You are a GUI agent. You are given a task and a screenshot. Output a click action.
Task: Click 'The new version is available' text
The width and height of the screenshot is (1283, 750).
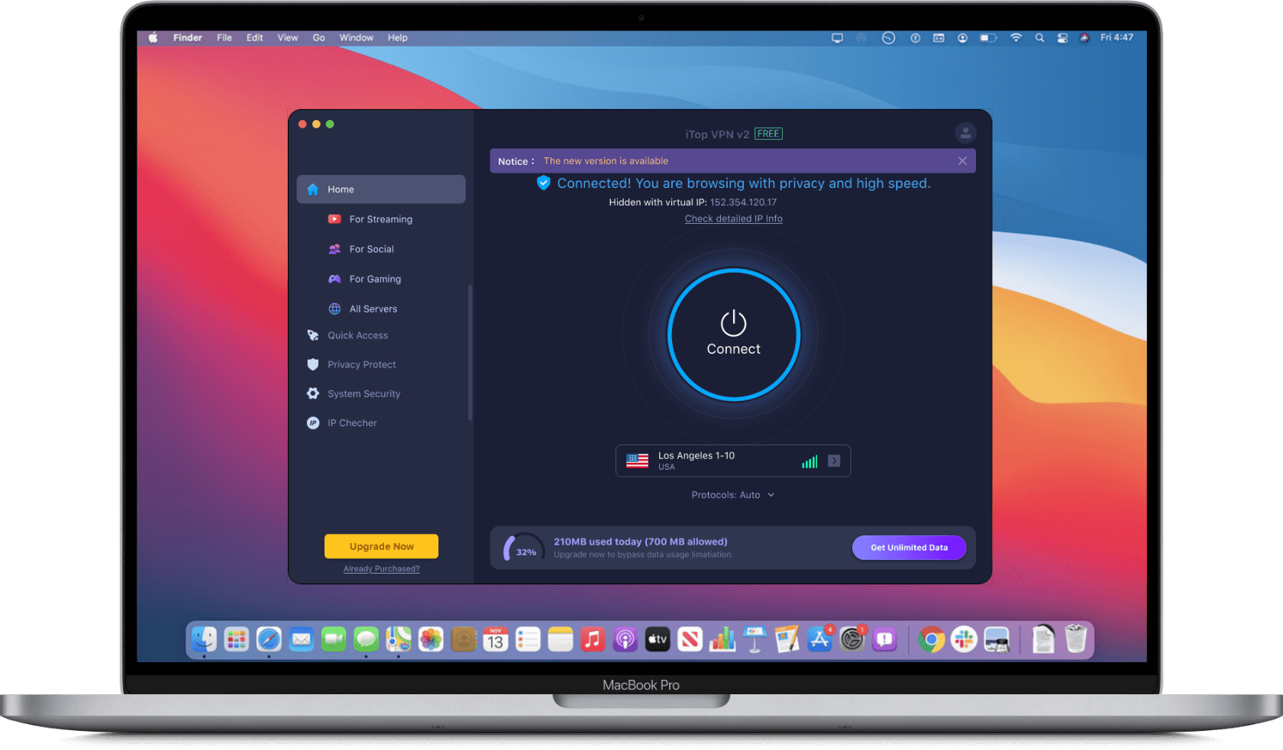(x=606, y=161)
